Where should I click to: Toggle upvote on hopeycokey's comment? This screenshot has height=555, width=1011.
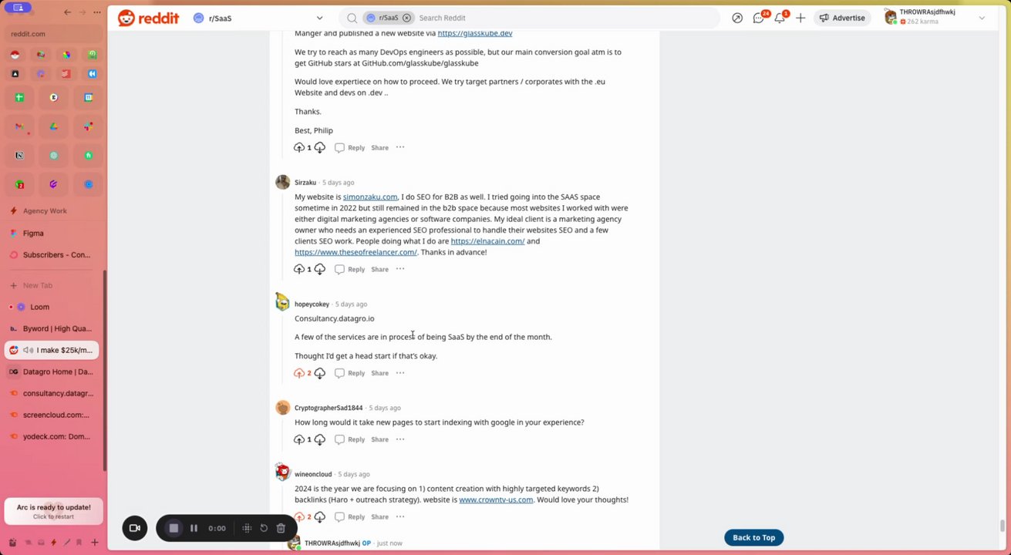(299, 373)
